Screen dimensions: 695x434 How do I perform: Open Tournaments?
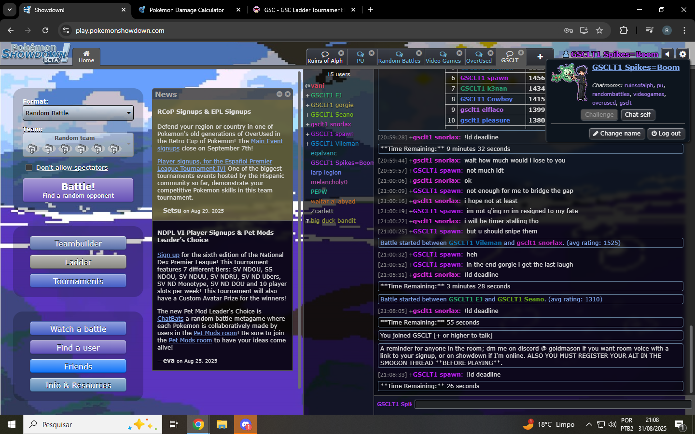pyautogui.click(x=78, y=281)
